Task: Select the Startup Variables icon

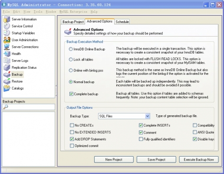Action: tap(7, 33)
